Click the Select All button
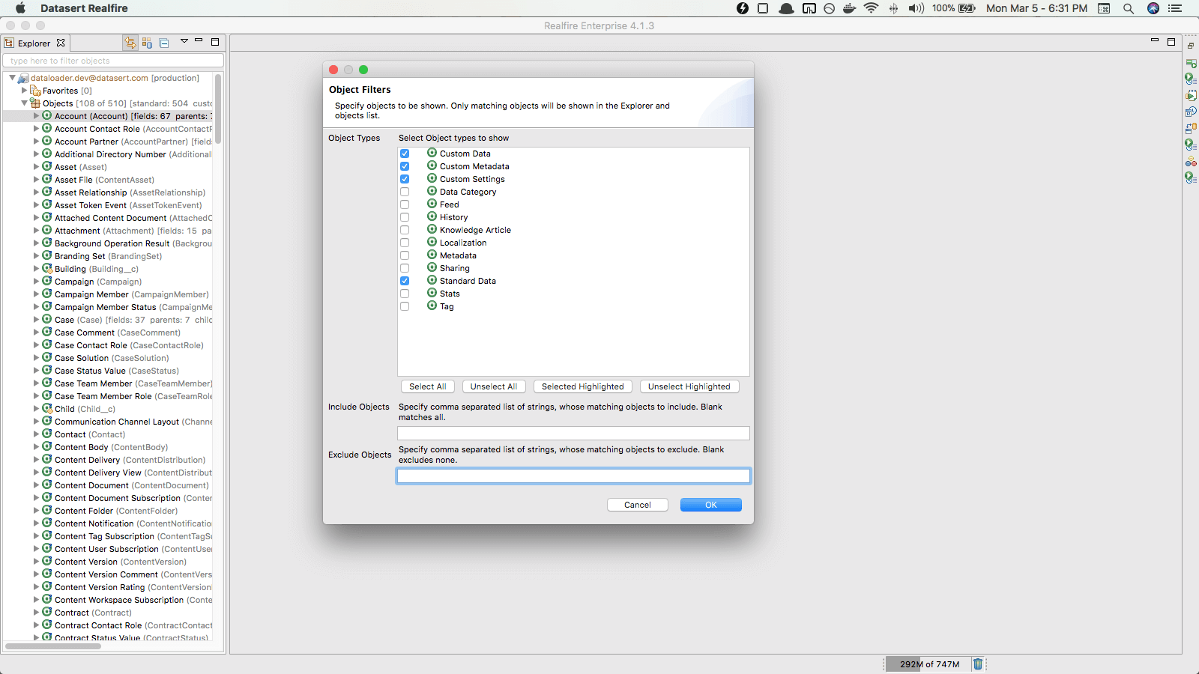The width and height of the screenshot is (1199, 674). pos(428,386)
